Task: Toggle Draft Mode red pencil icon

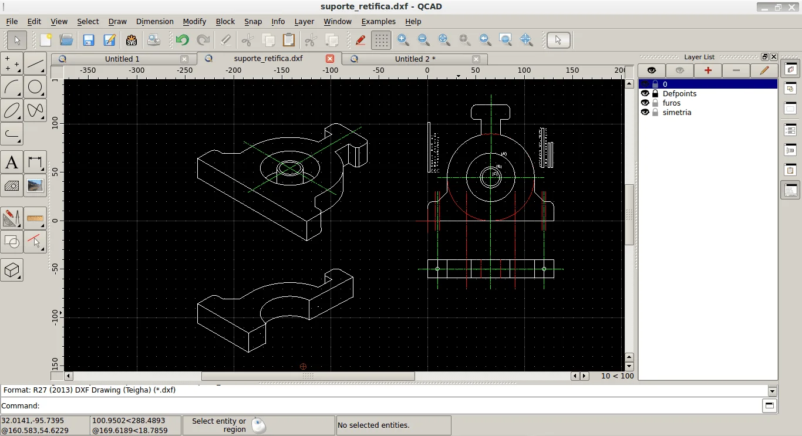Action: click(360, 40)
